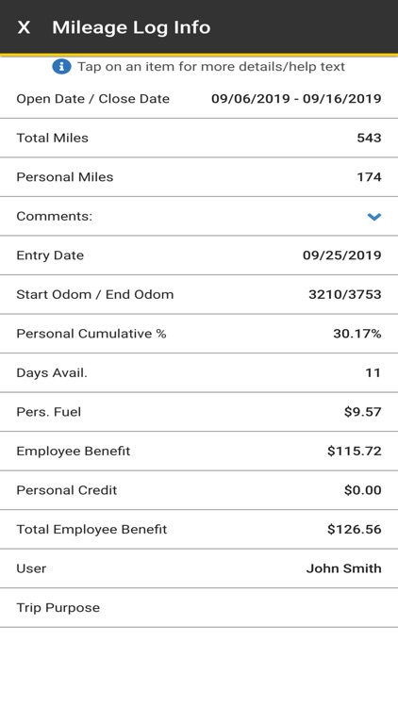Expand the Comments chevron arrow

click(374, 217)
